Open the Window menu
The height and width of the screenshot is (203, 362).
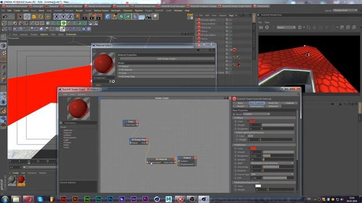pos(178,11)
